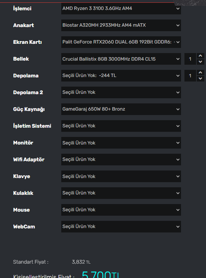Image resolution: width=206 pixels, height=278 pixels.
Task: Expand the Klavye keyboard dropdown
Action: (121, 176)
